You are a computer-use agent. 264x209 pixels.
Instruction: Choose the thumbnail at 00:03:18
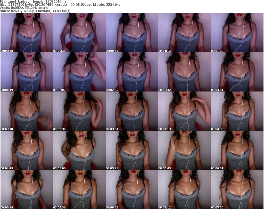(27, 111)
